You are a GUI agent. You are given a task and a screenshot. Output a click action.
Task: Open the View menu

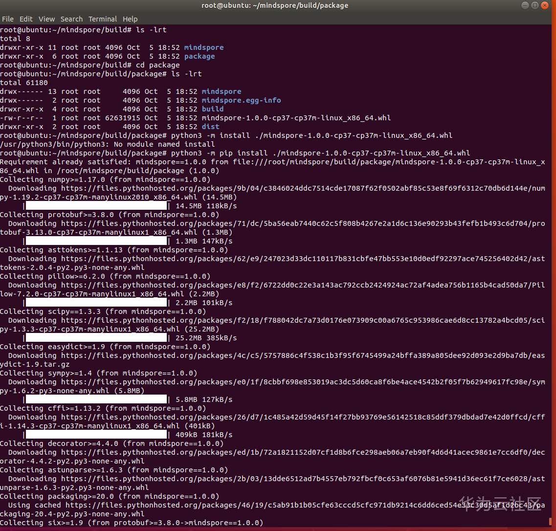click(x=46, y=19)
